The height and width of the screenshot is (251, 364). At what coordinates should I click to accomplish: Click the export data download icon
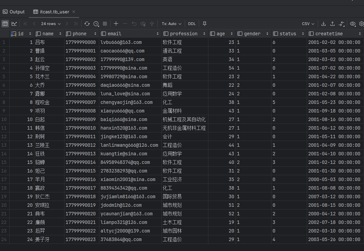[324, 24]
